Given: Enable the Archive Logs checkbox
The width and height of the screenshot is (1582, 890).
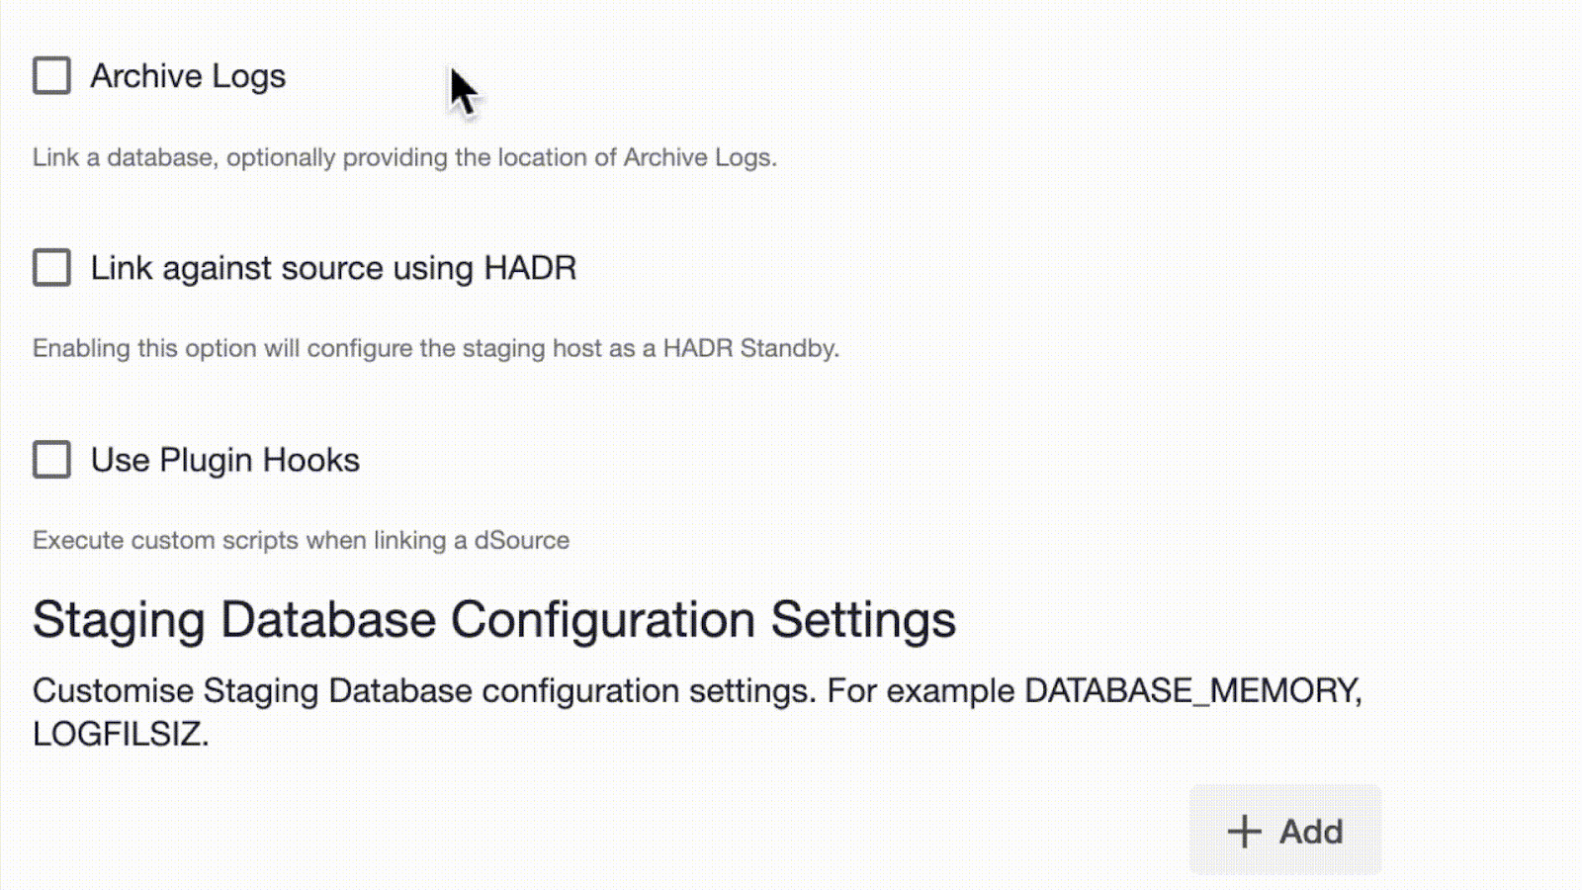Looking at the screenshot, I should pyautogui.click(x=51, y=75).
